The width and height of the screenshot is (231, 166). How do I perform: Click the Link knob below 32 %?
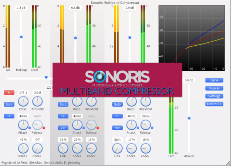[x=63, y=148]
